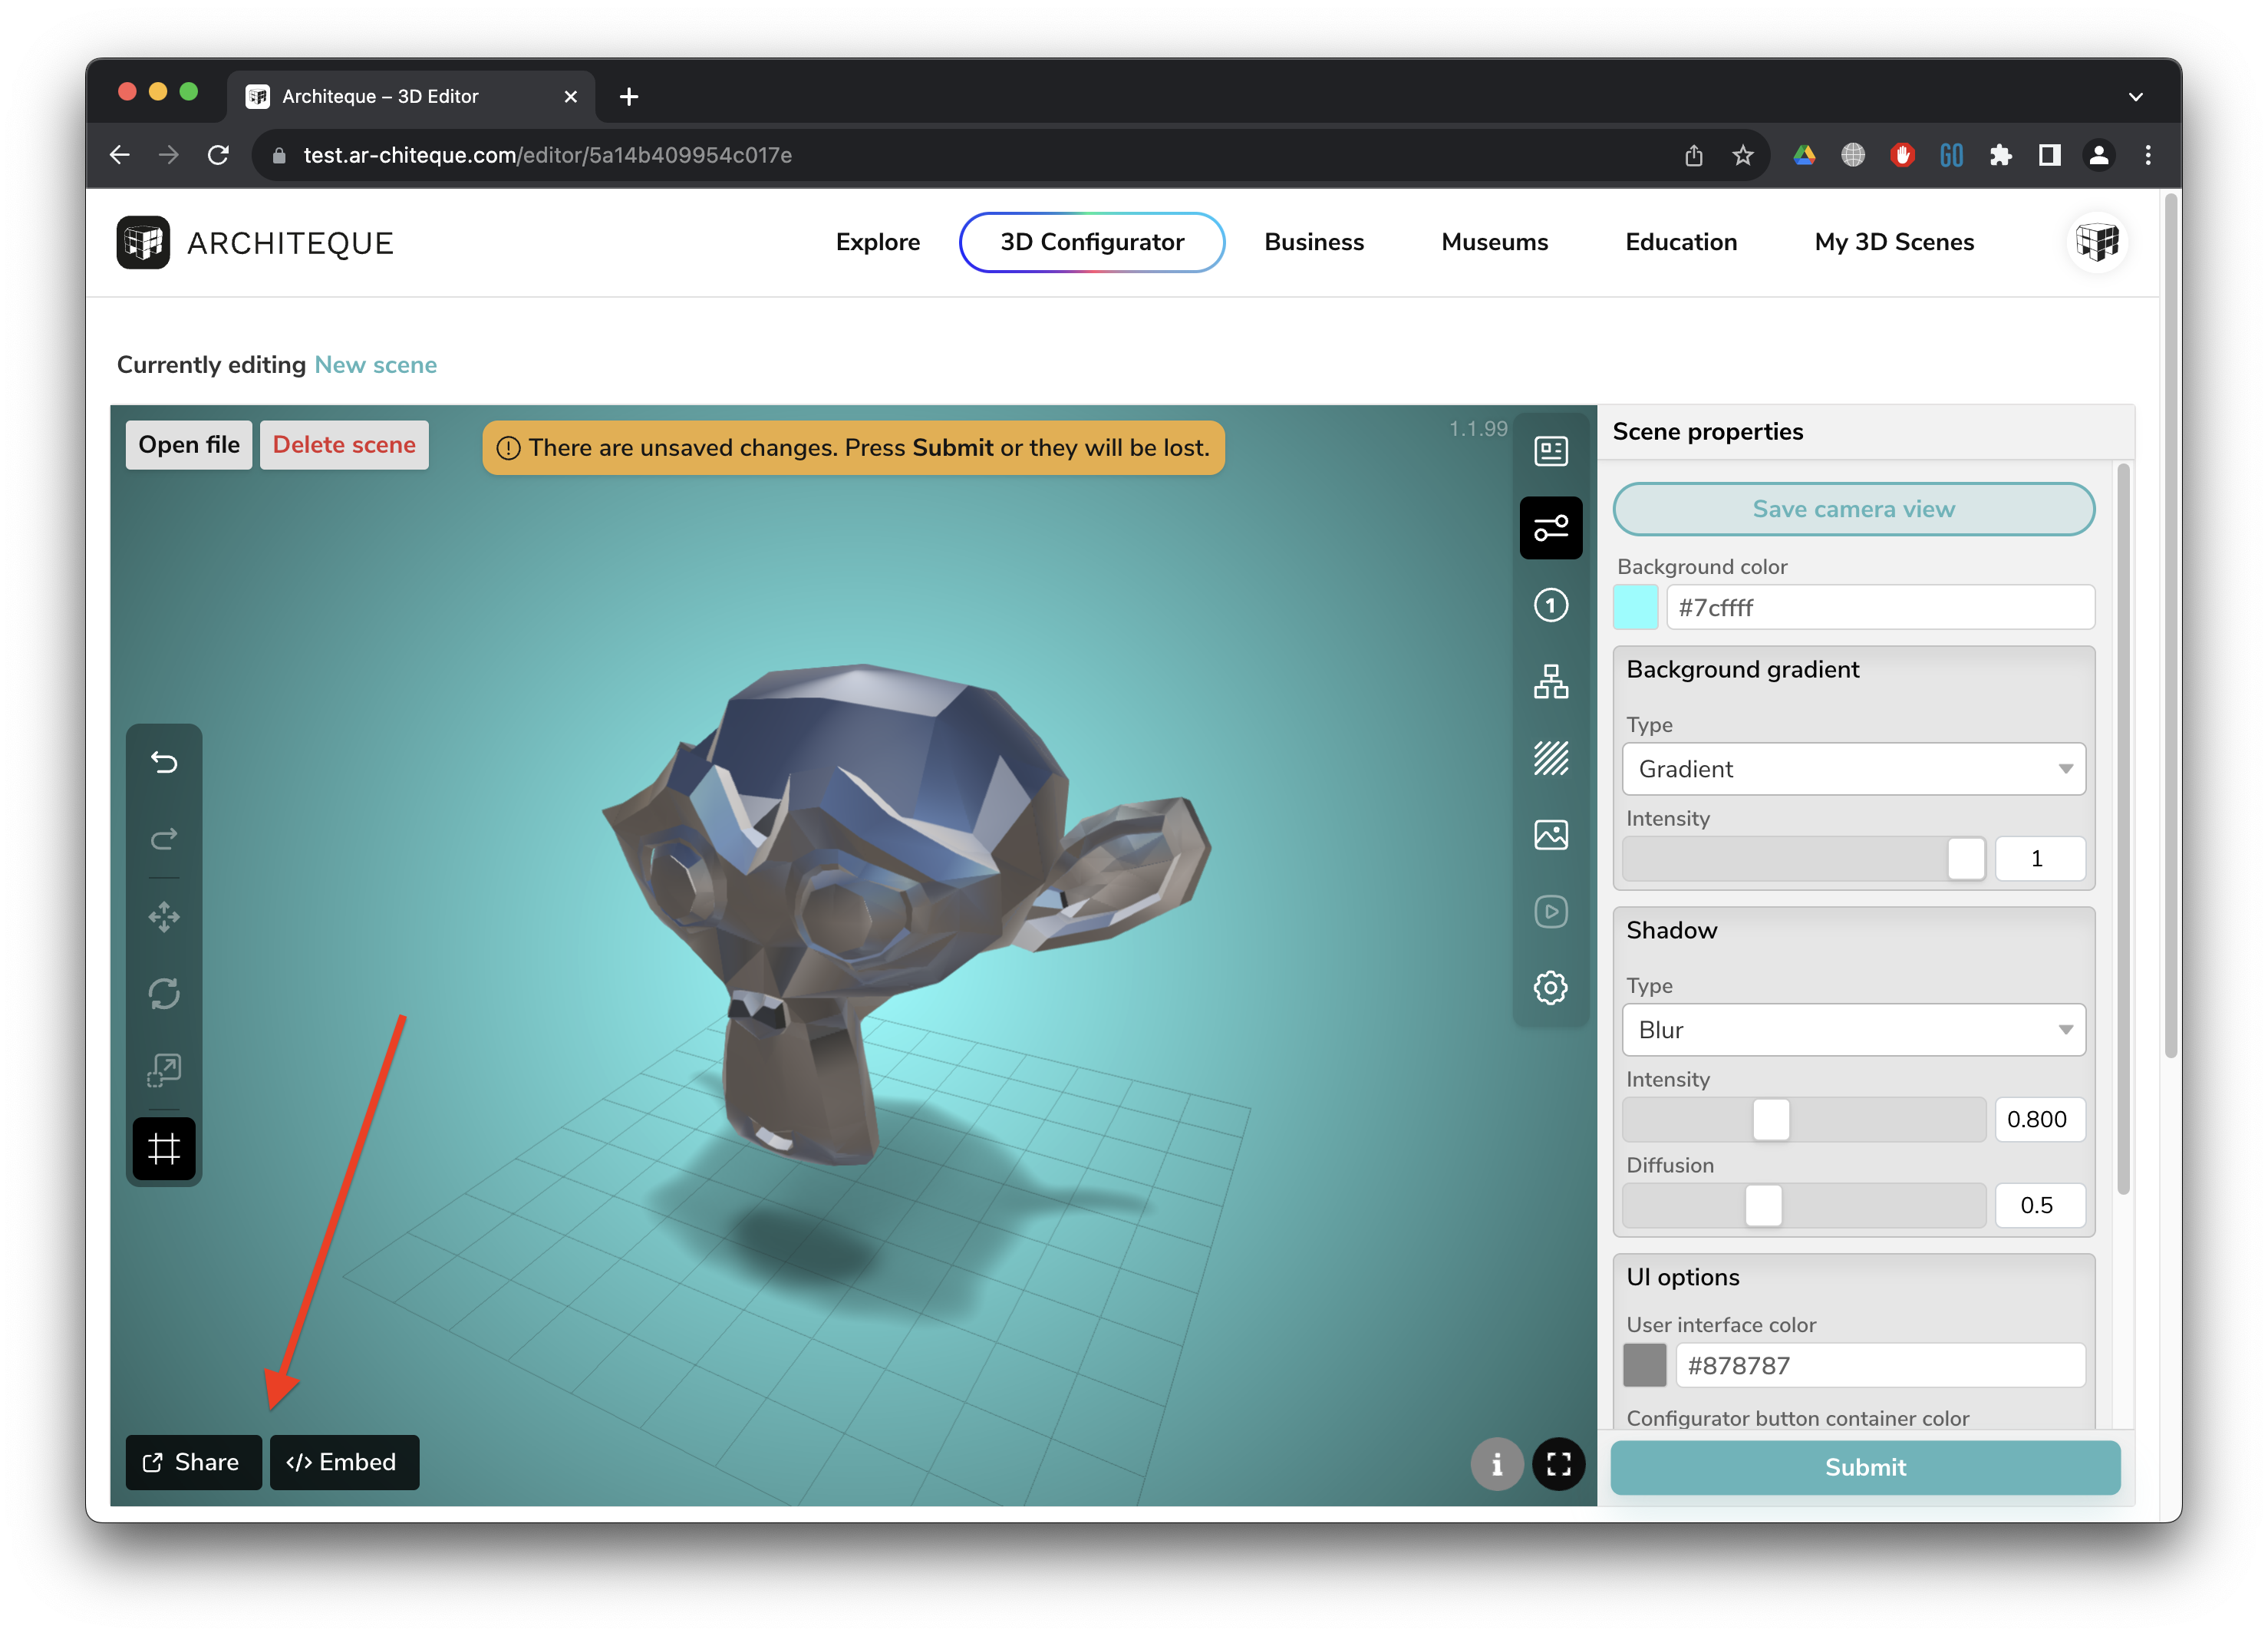Click the Embed button

(x=344, y=1462)
